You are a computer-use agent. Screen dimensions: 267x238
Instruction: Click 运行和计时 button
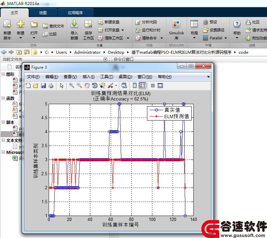click(x=148, y=30)
